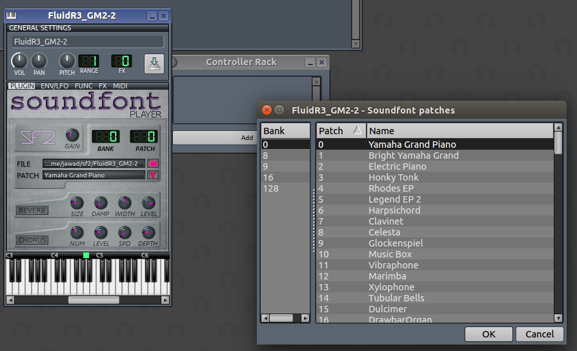The height and width of the screenshot is (351, 577).
Task: Click bank list horizontal scrollbar left arrow
Action: [265, 318]
